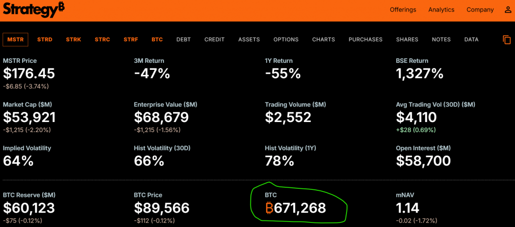
Task: Open the DEBT tab
Action: coord(183,39)
